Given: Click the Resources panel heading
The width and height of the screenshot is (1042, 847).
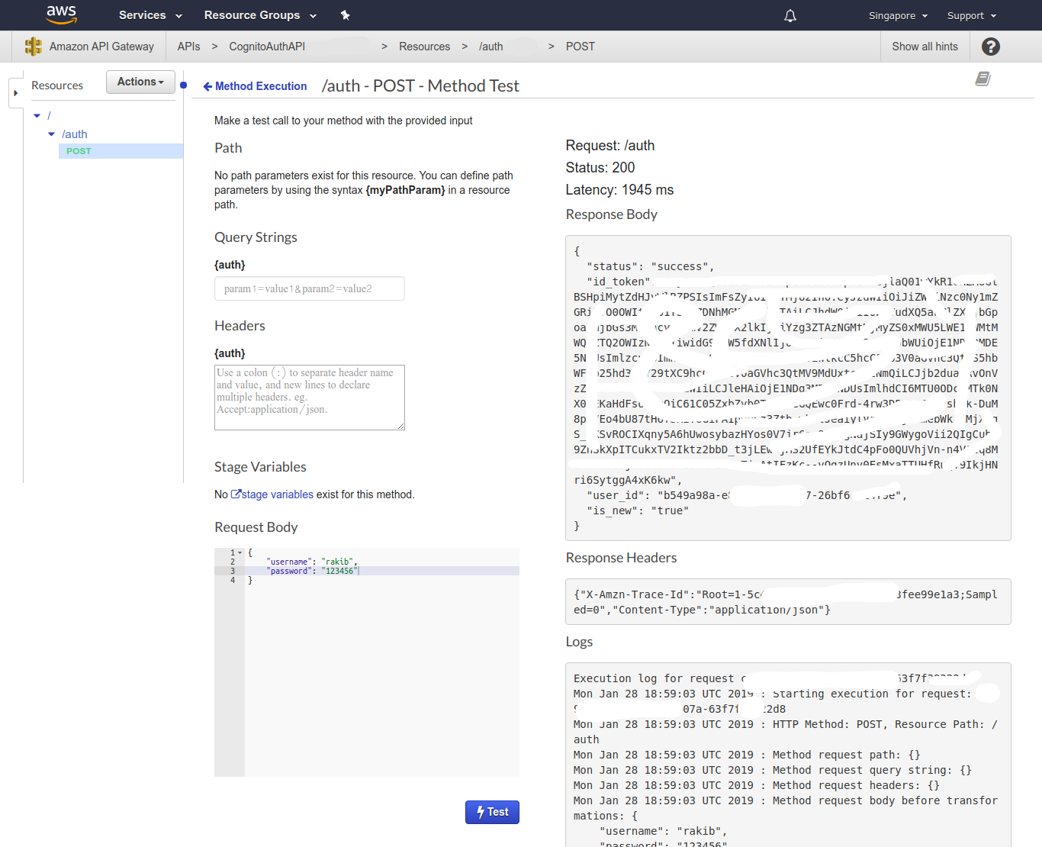Looking at the screenshot, I should coord(57,85).
